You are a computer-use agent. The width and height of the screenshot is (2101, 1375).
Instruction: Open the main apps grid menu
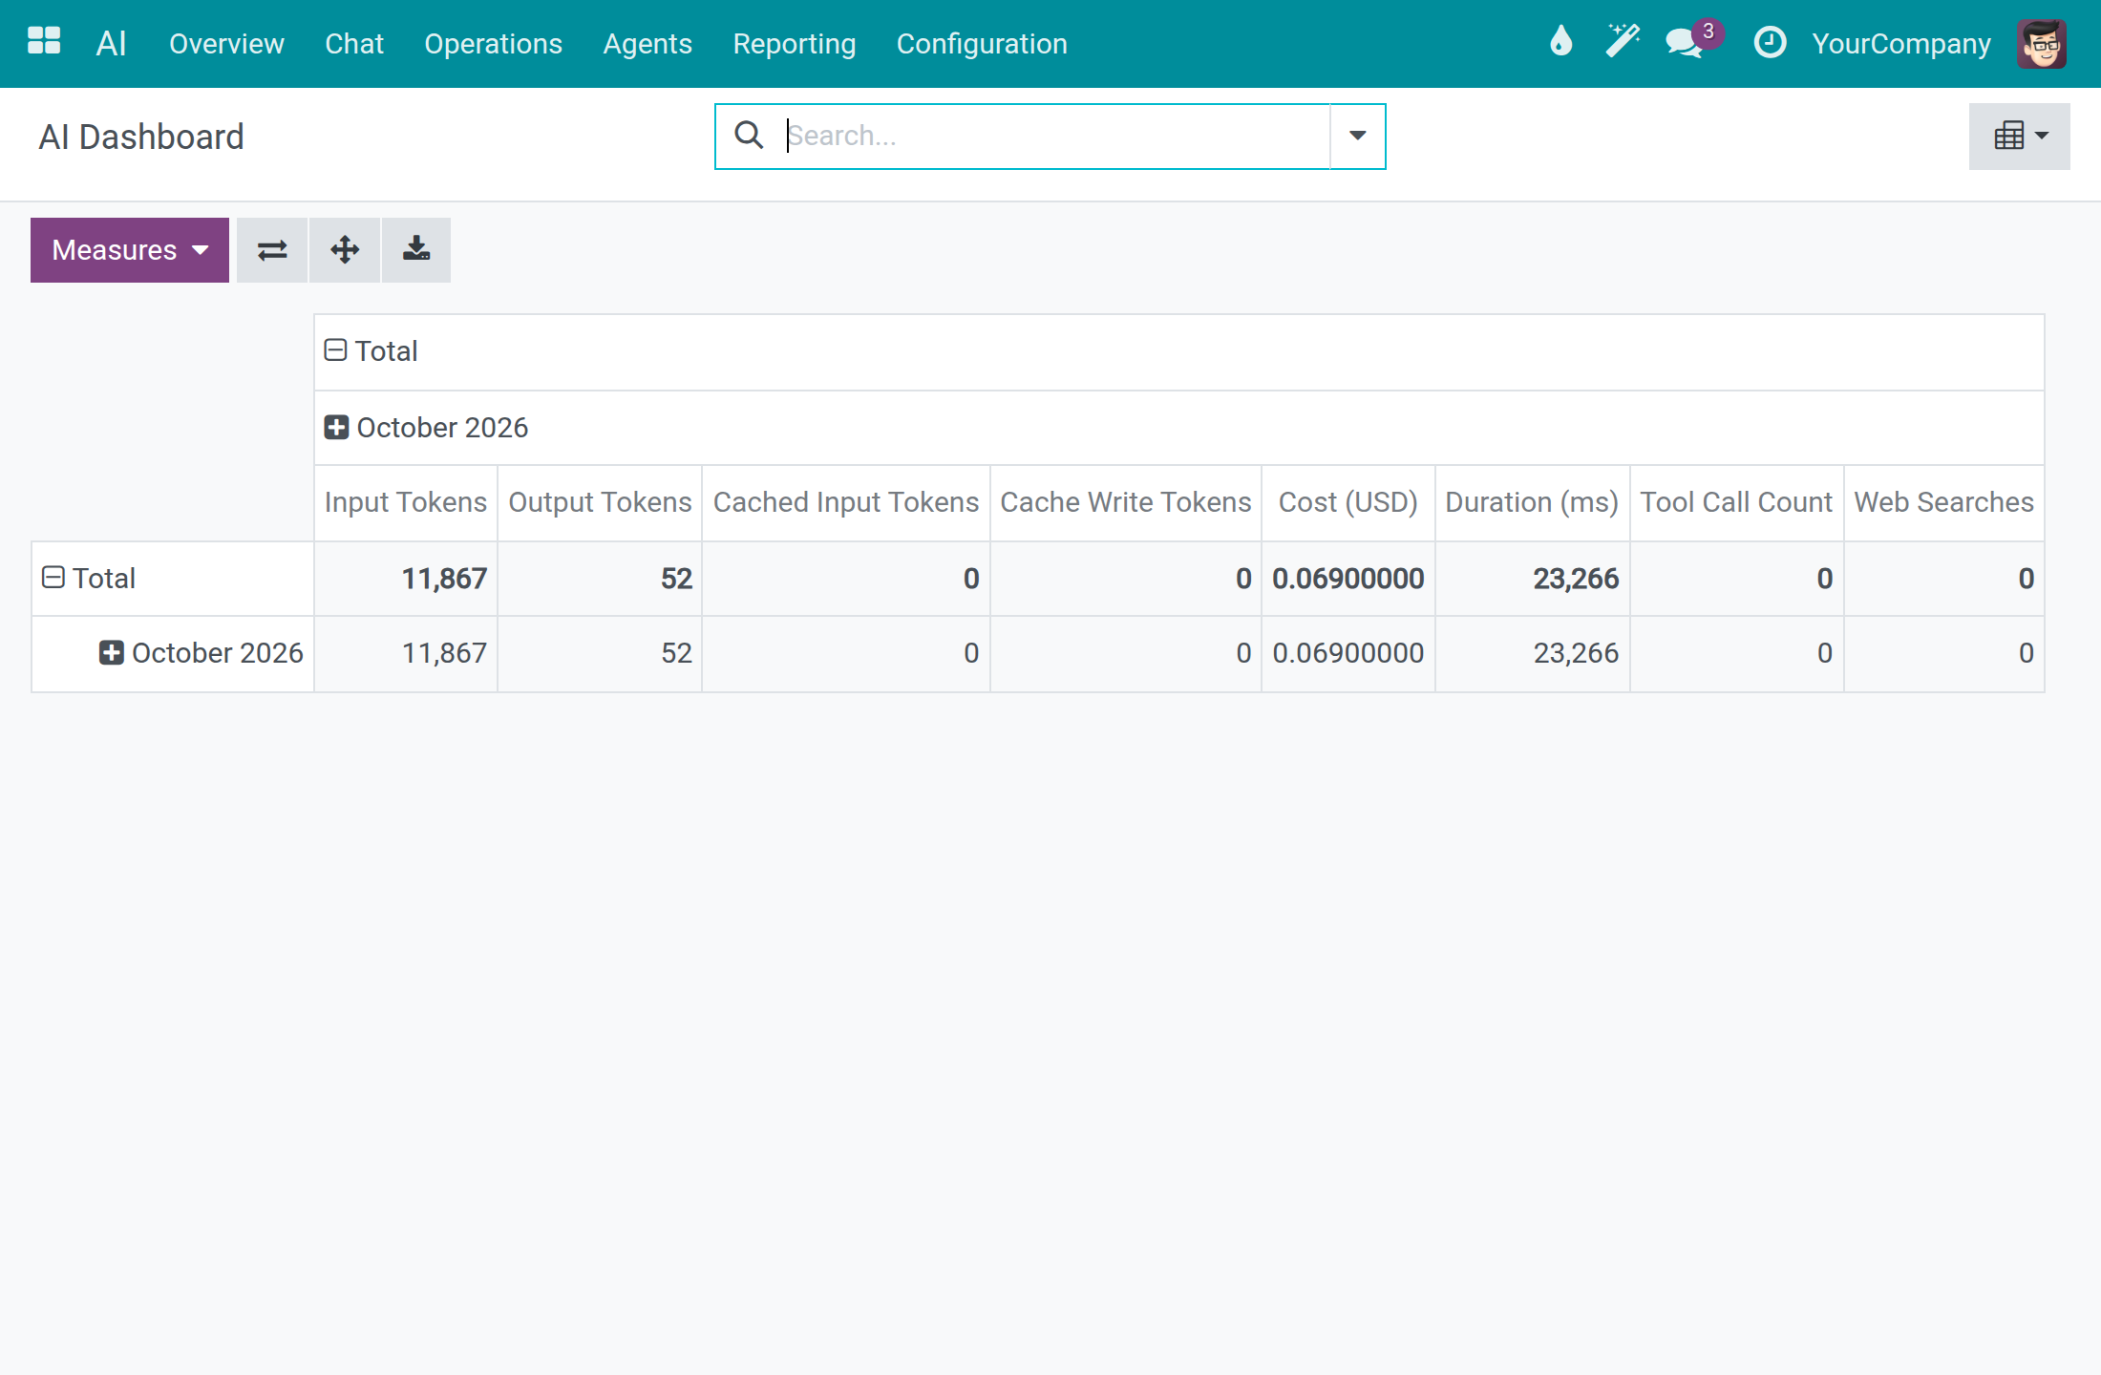pos(44,42)
